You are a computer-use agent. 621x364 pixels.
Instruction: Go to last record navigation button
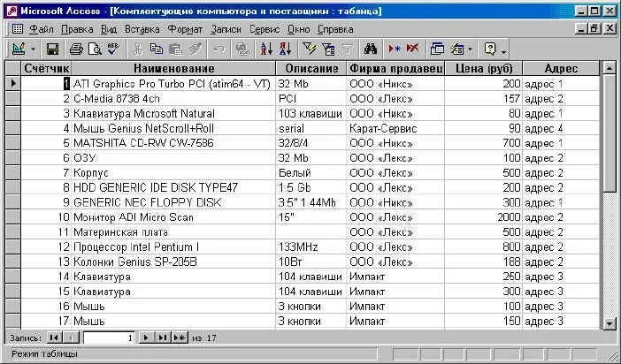(162, 337)
